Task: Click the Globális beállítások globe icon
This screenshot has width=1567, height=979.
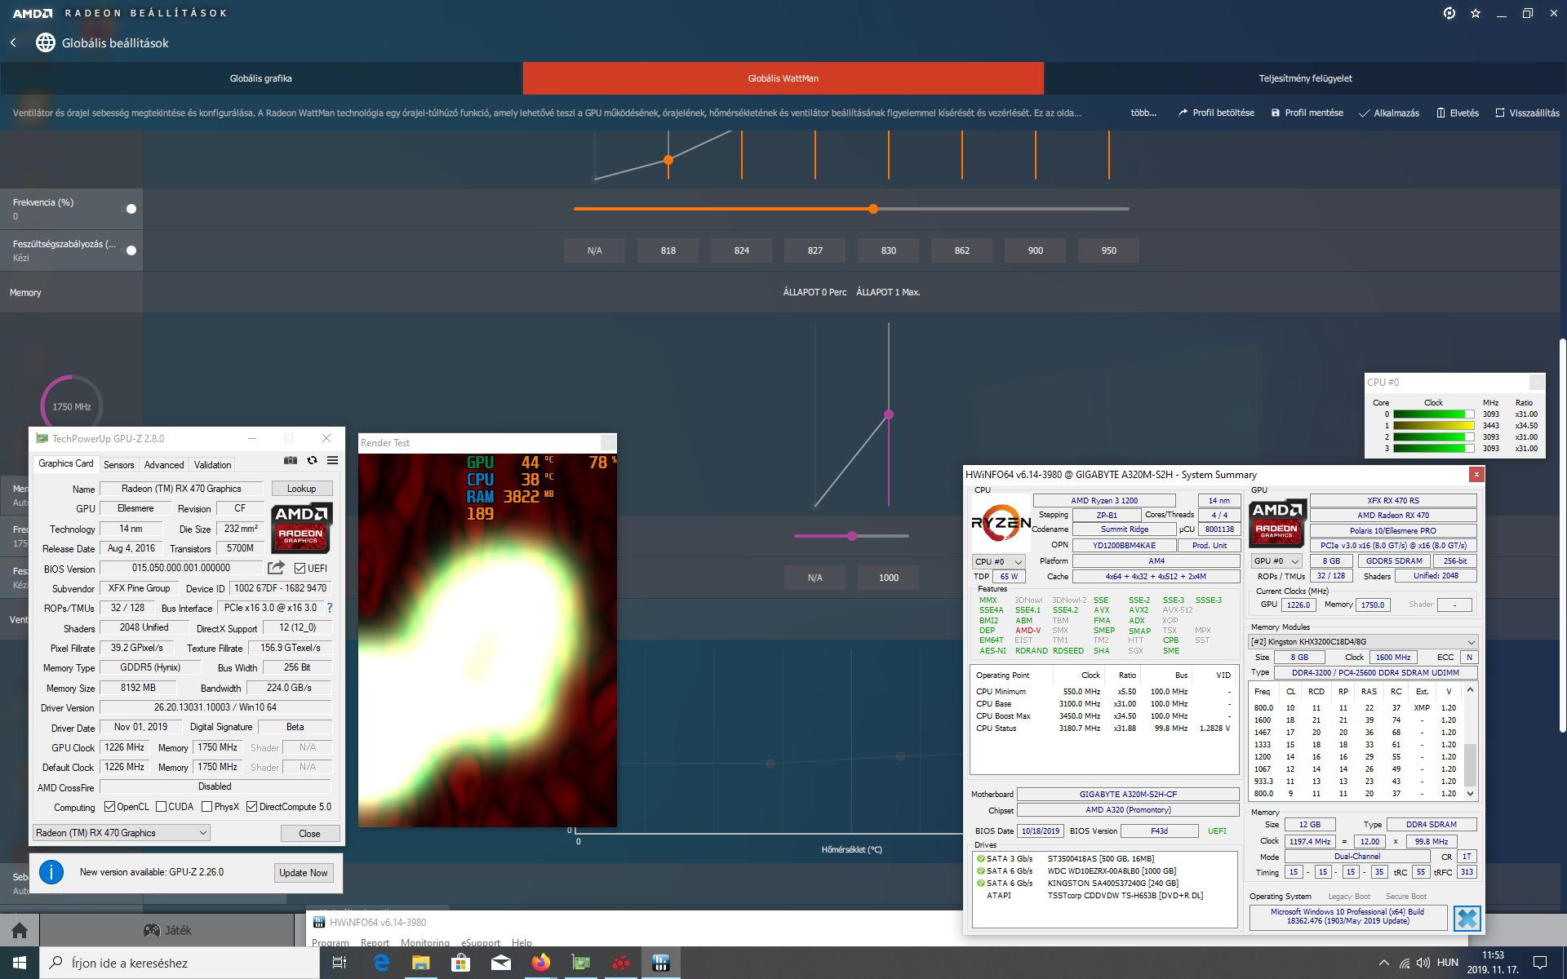Action: coord(46,42)
